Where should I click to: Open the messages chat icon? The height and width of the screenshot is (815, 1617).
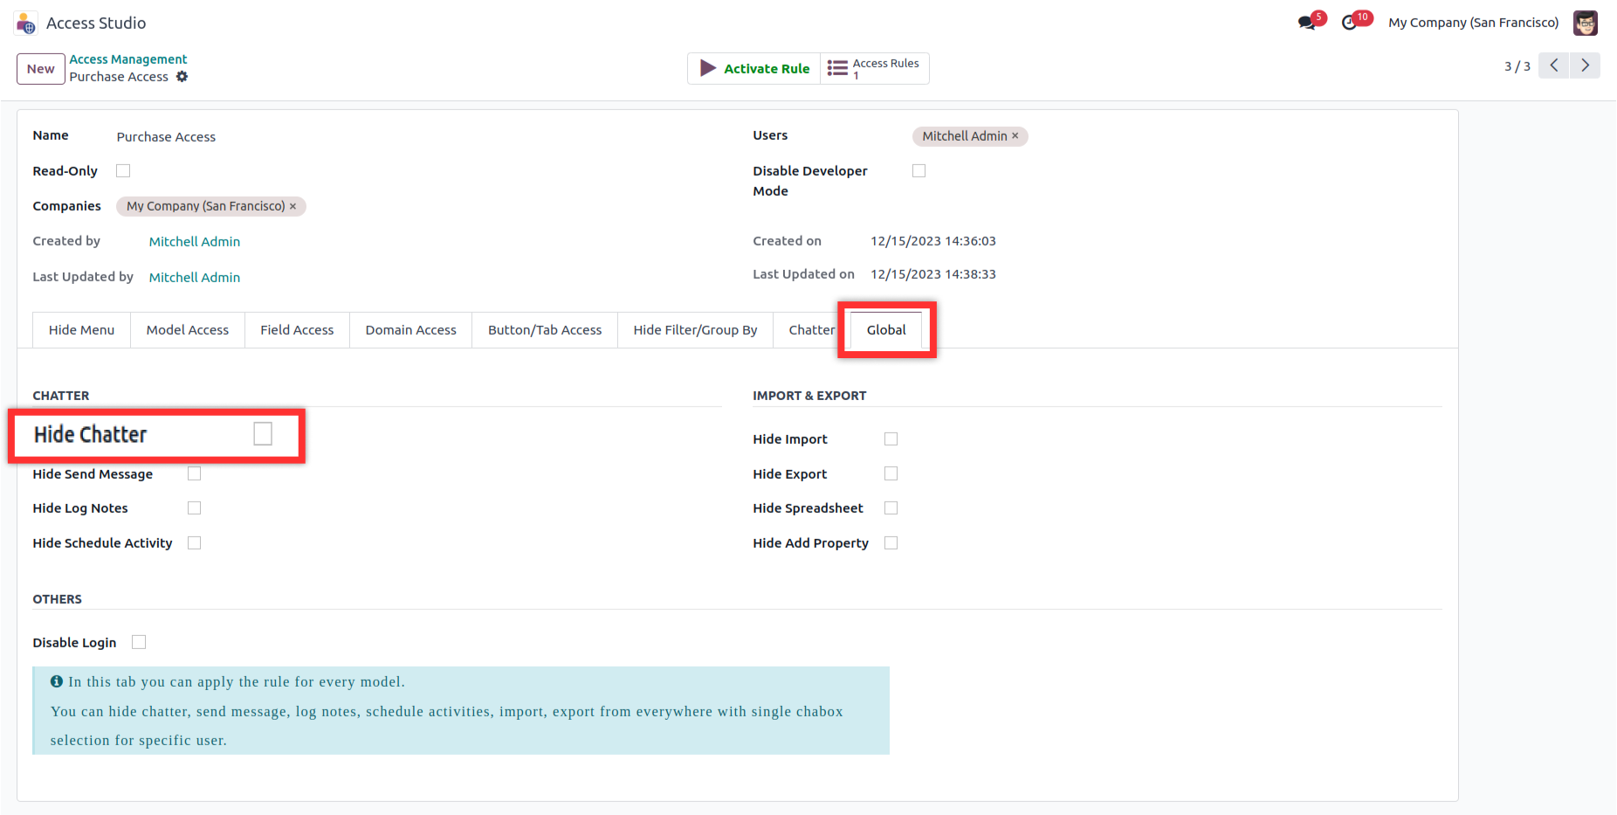pos(1307,23)
